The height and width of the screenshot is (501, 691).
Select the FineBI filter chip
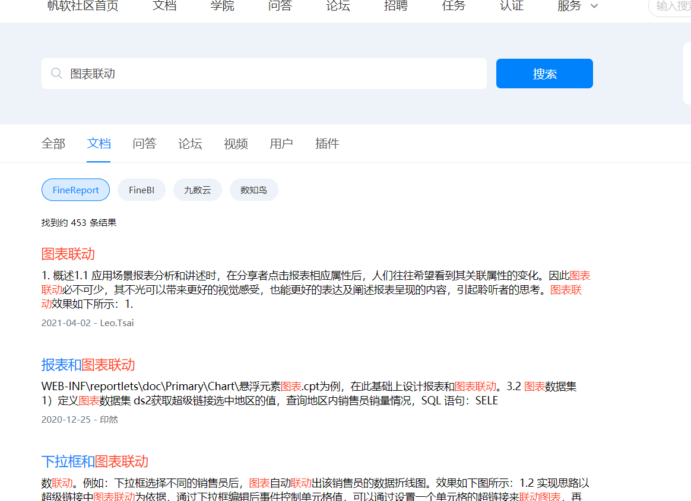pos(141,190)
